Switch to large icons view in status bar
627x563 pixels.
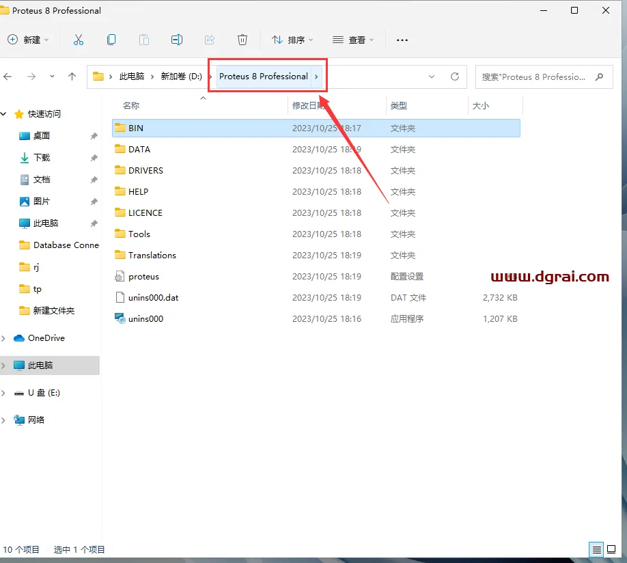[611, 549]
